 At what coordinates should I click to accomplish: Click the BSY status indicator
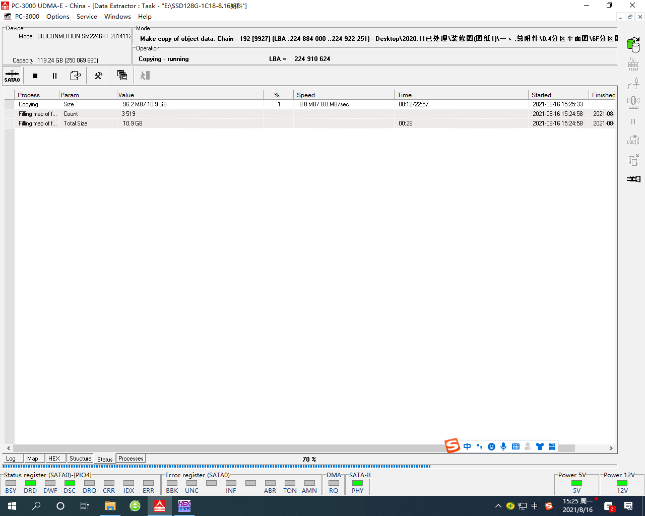(11, 483)
